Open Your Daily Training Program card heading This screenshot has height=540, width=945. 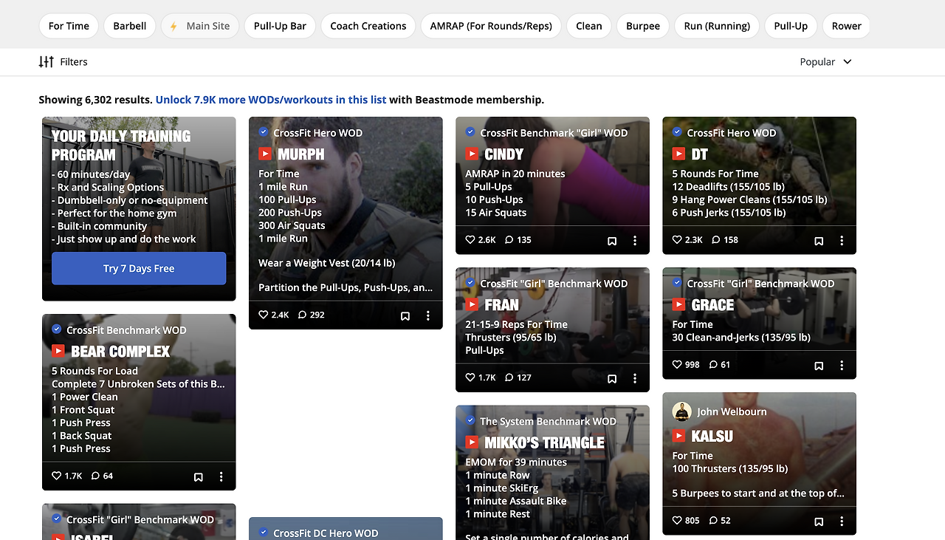tap(121, 146)
